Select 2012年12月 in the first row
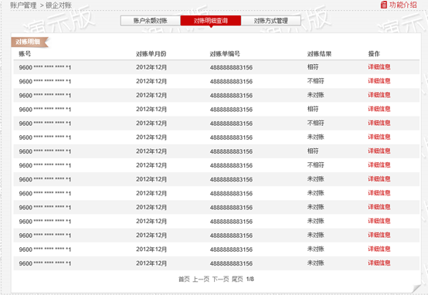Image resolution: width=428 pixels, height=295 pixels. pos(151,67)
